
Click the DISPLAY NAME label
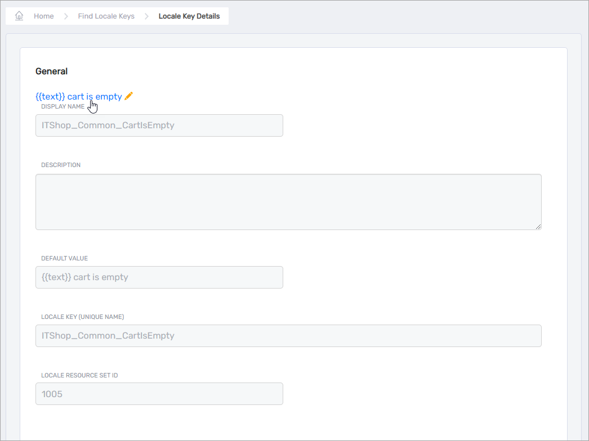(x=63, y=106)
